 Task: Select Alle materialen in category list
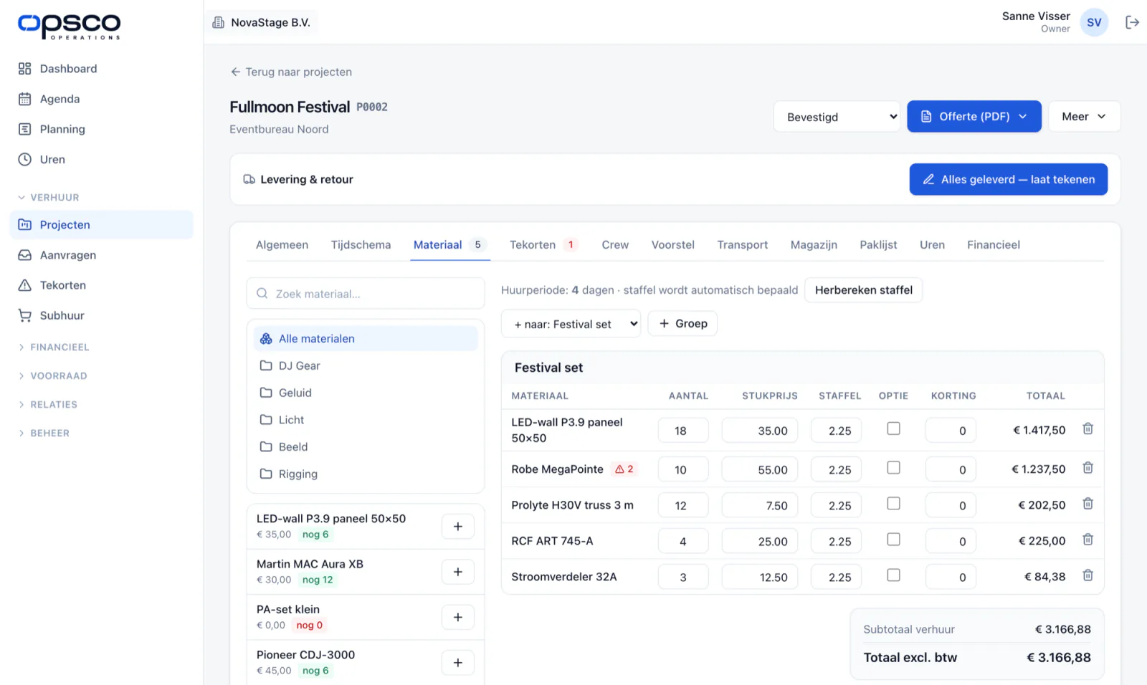coord(366,338)
